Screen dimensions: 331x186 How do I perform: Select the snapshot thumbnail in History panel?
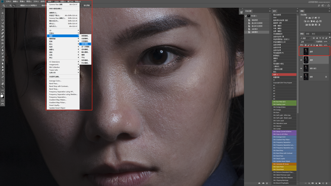249,16
